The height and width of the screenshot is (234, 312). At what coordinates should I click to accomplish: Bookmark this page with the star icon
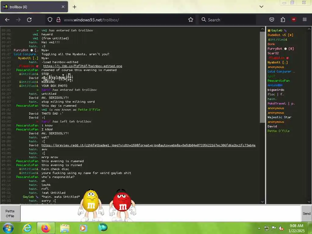pyautogui.click(x=191, y=20)
